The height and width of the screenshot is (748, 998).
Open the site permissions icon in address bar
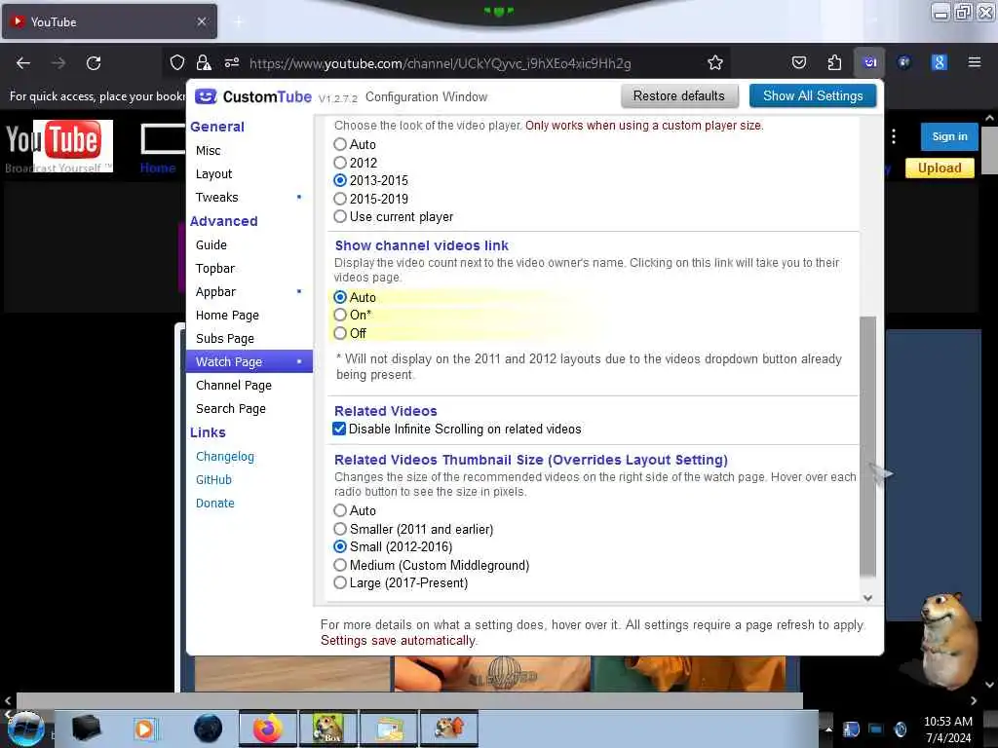click(x=232, y=62)
